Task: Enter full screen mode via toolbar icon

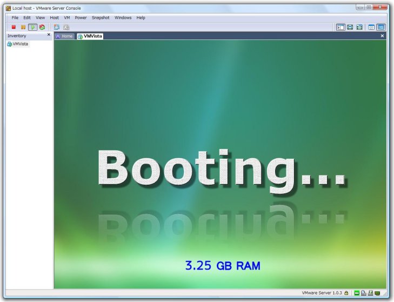Action: tap(350, 27)
